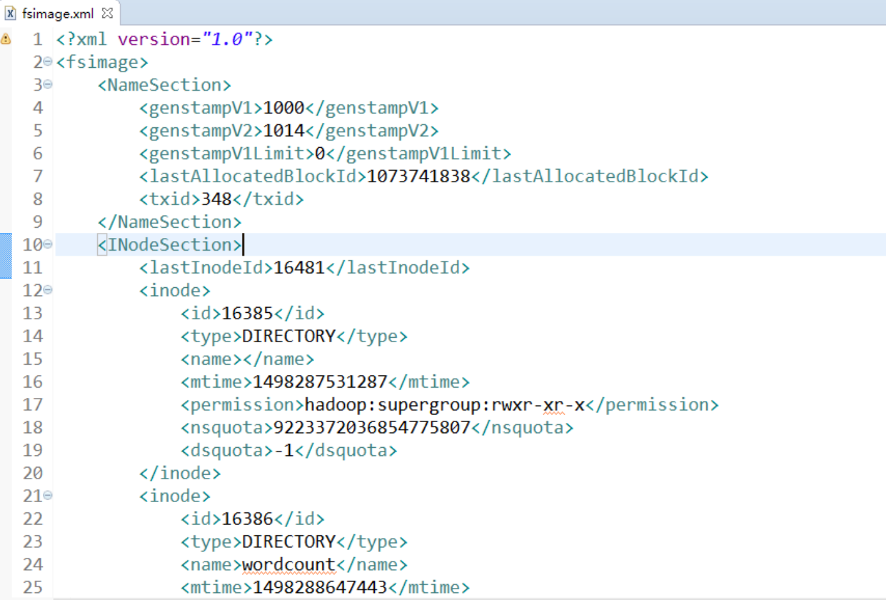Click the XML file icon on tab
Screen dimensions: 886x600
pos(10,13)
